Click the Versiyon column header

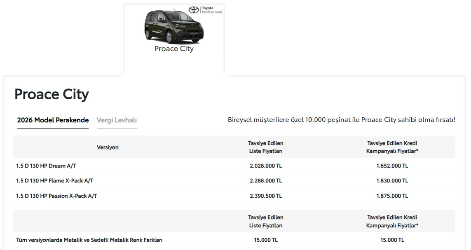click(x=108, y=147)
